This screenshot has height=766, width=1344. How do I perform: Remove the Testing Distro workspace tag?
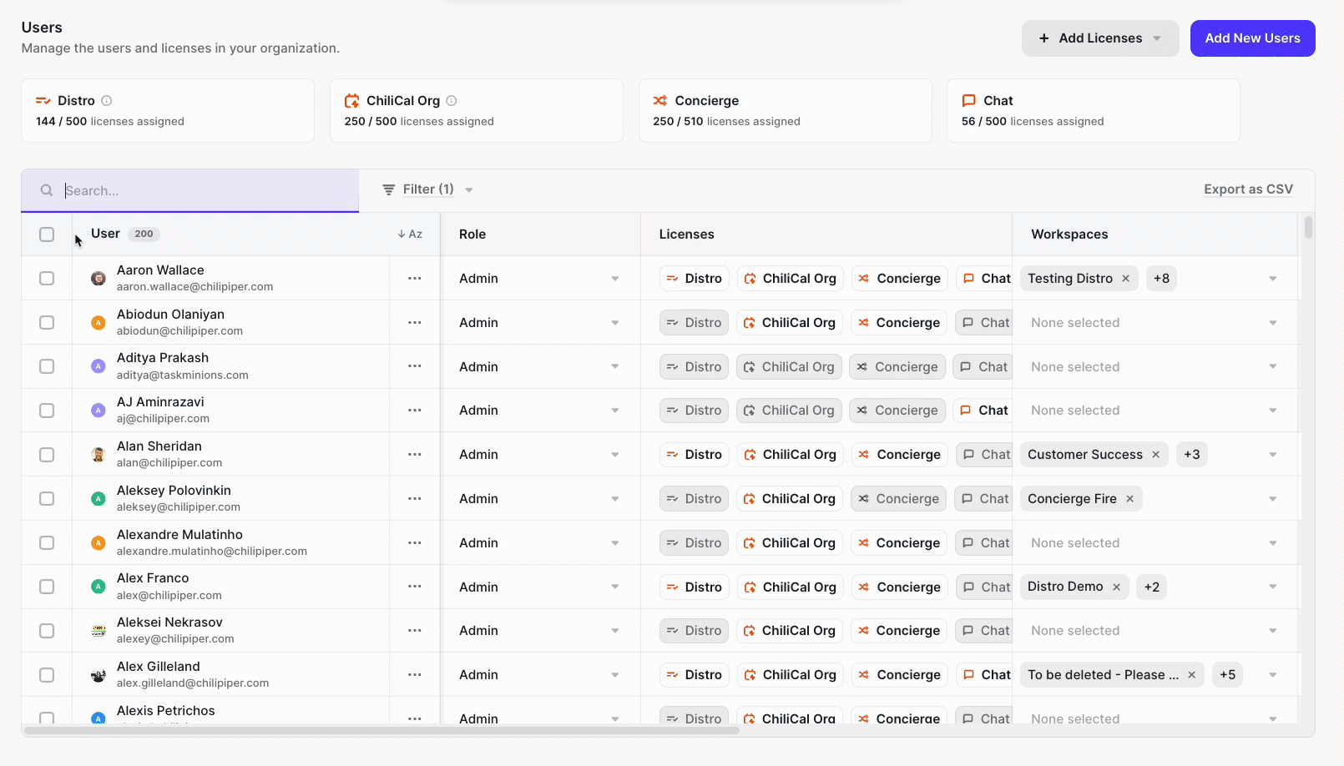click(1125, 279)
